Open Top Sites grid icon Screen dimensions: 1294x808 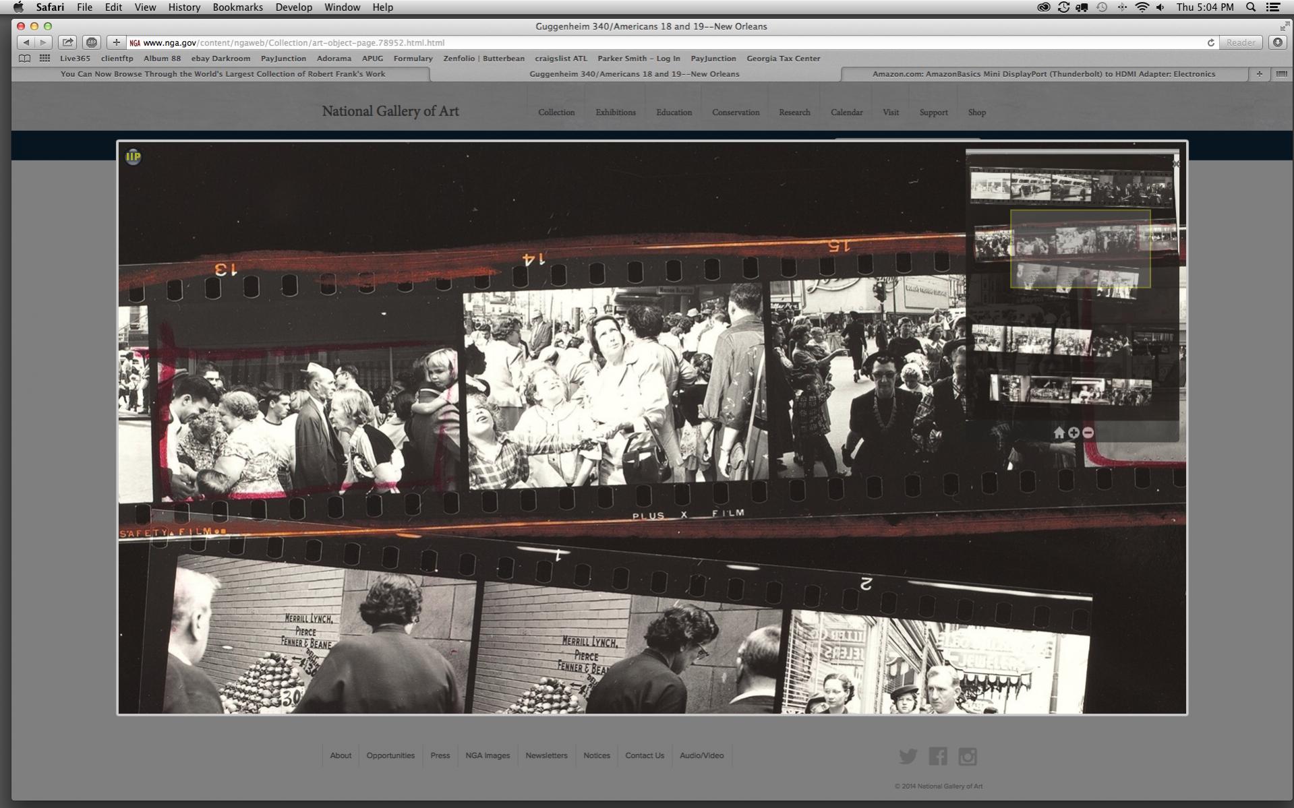point(45,59)
